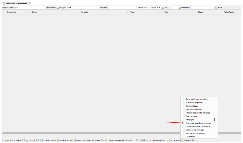Click the Duplicar (Ctrl+D) icon
Viewport: 243px width, 143px height.
(x=41, y=140)
